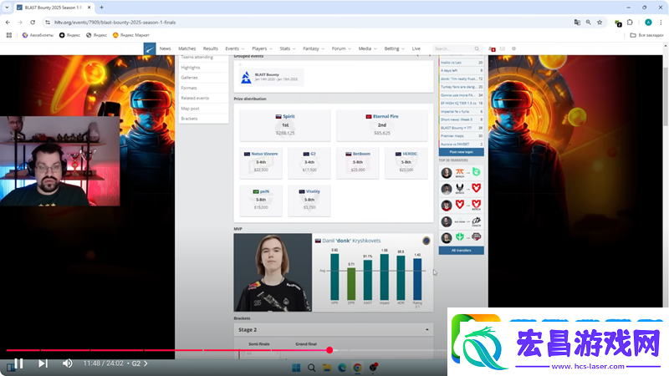The height and width of the screenshot is (376, 669).
Task: Select the BLAST Bounty 2025 Season 1 tab
Action: tap(54, 8)
